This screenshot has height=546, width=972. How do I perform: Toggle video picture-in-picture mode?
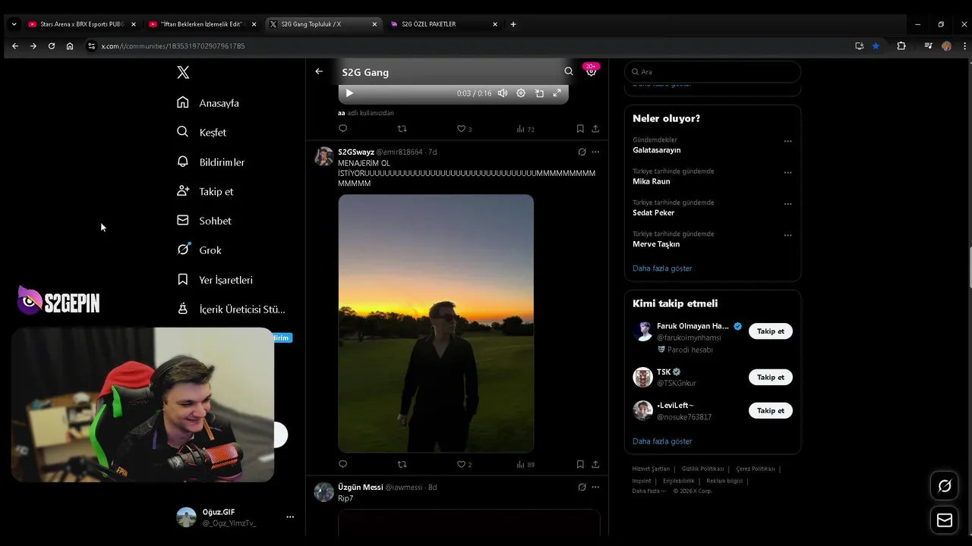pyautogui.click(x=539, y=93)
